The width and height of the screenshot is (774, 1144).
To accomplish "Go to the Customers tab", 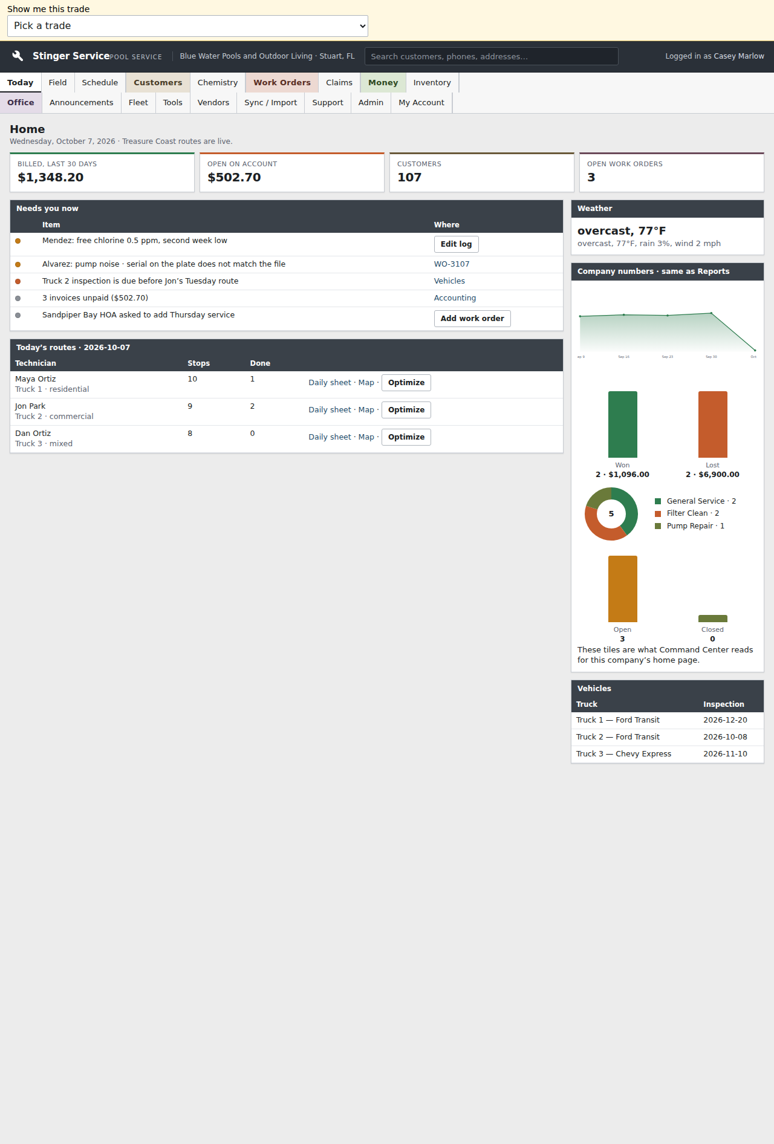I will pos(158,83).
